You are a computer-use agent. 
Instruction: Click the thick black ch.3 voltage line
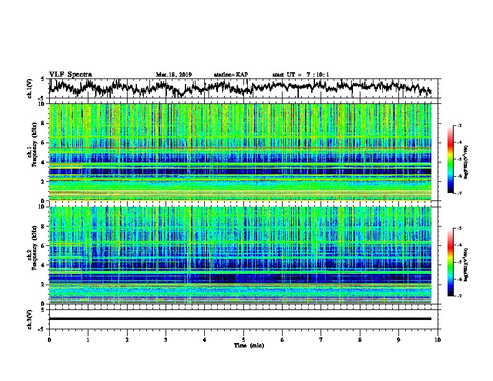(240, 319)
